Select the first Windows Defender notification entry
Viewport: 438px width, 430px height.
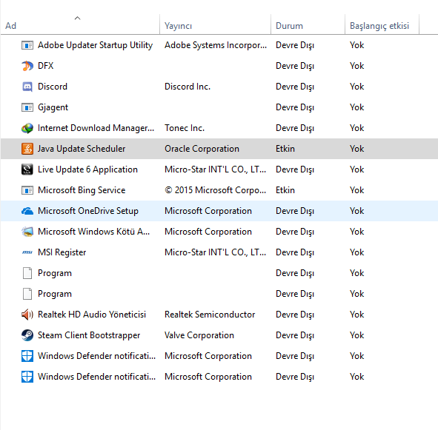pos(219,356)
